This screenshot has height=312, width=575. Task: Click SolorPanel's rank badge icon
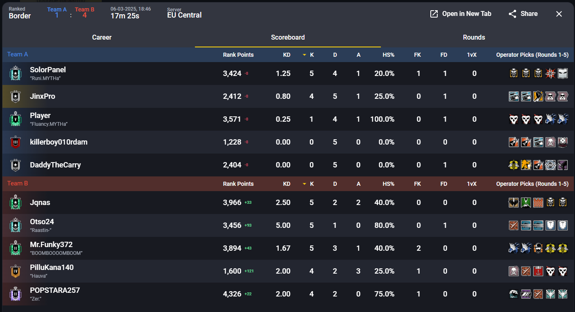click(x=15, y=74)
